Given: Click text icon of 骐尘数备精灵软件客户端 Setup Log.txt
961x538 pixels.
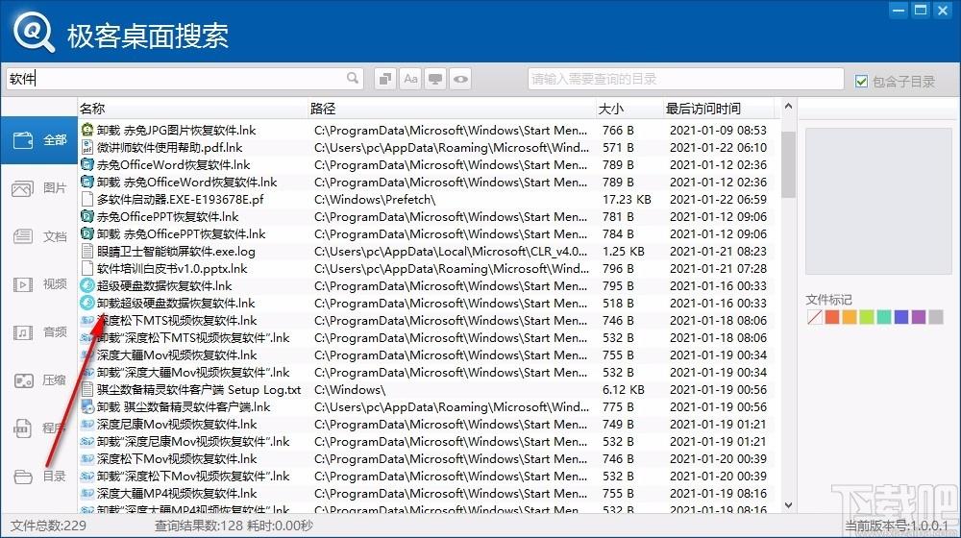Looking at the screenshot, I should pyautogui.click(x=87, y=390).
